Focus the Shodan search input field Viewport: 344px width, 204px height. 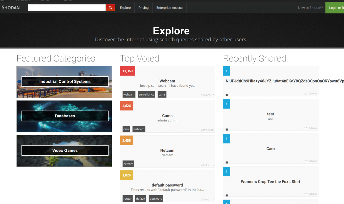pos(67,8)
